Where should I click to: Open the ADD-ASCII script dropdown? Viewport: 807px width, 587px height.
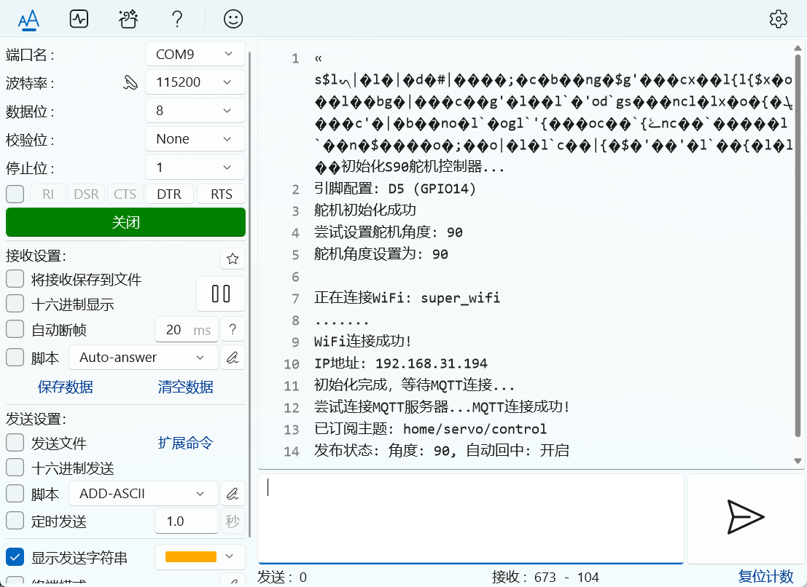144,493
